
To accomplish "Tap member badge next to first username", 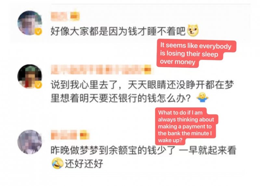I will 75,16.
